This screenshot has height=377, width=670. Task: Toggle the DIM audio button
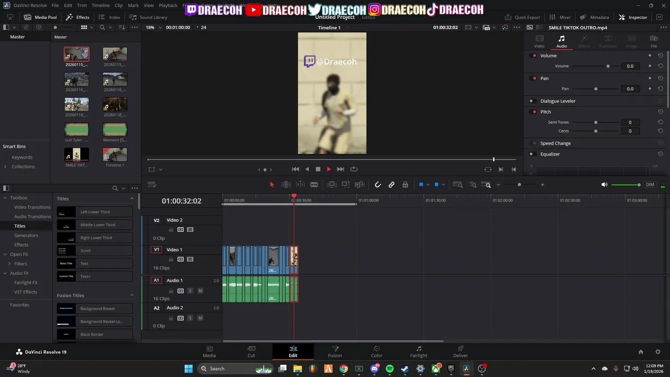(x=650, y=184)
